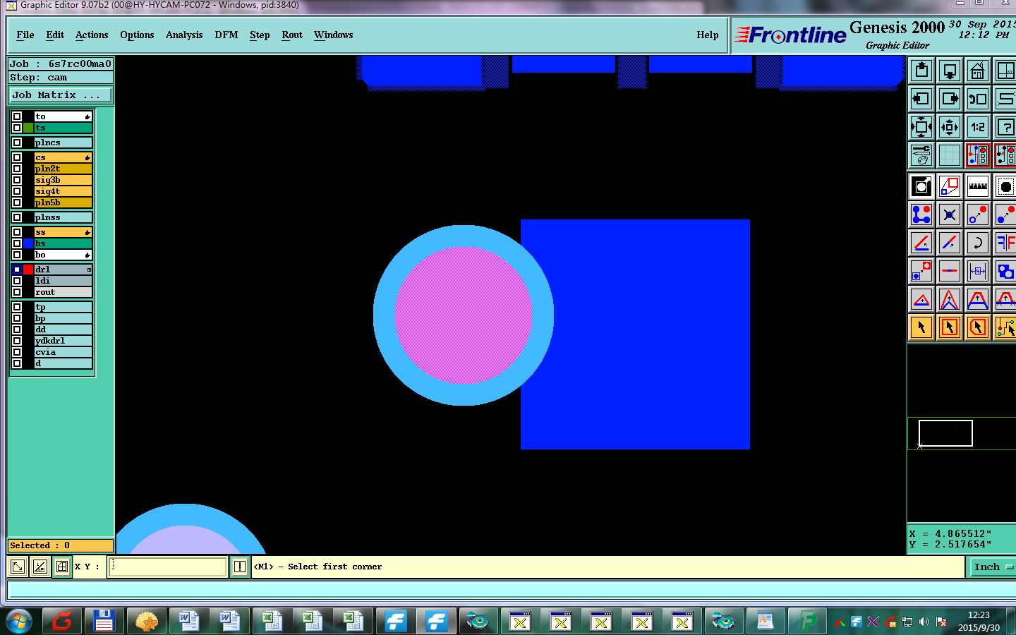Open the Help menu
Screen dimensions: 1016x635
pyautogui.click(x=708, y=35)
